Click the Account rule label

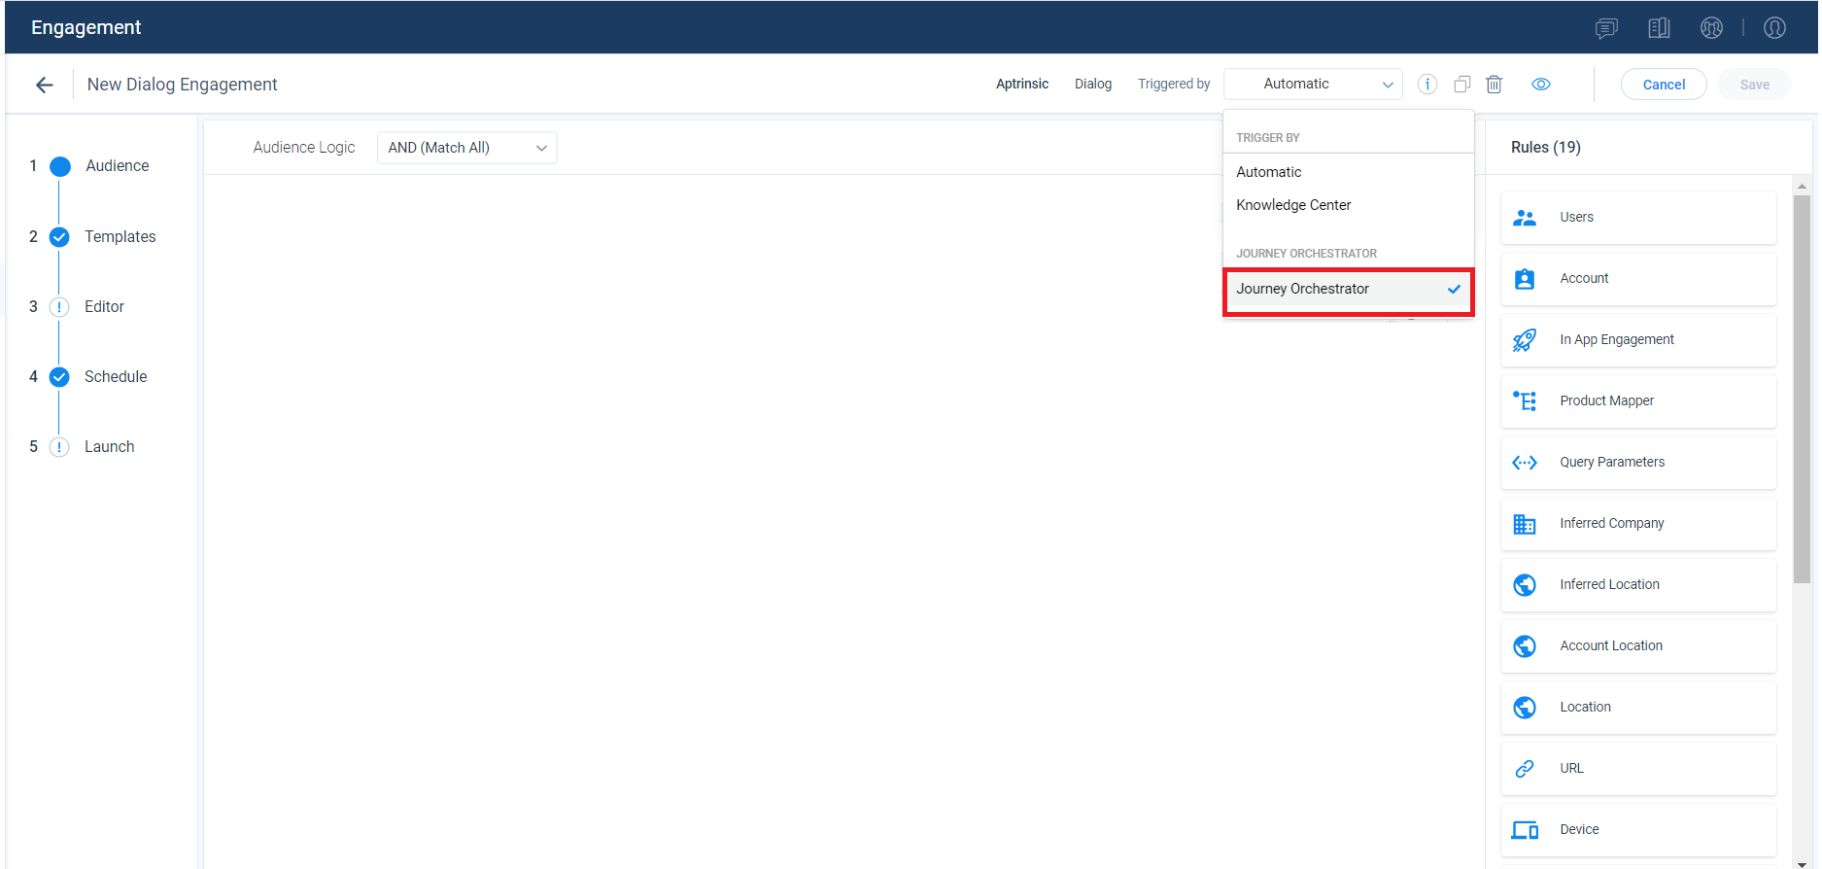[1584, 279]
